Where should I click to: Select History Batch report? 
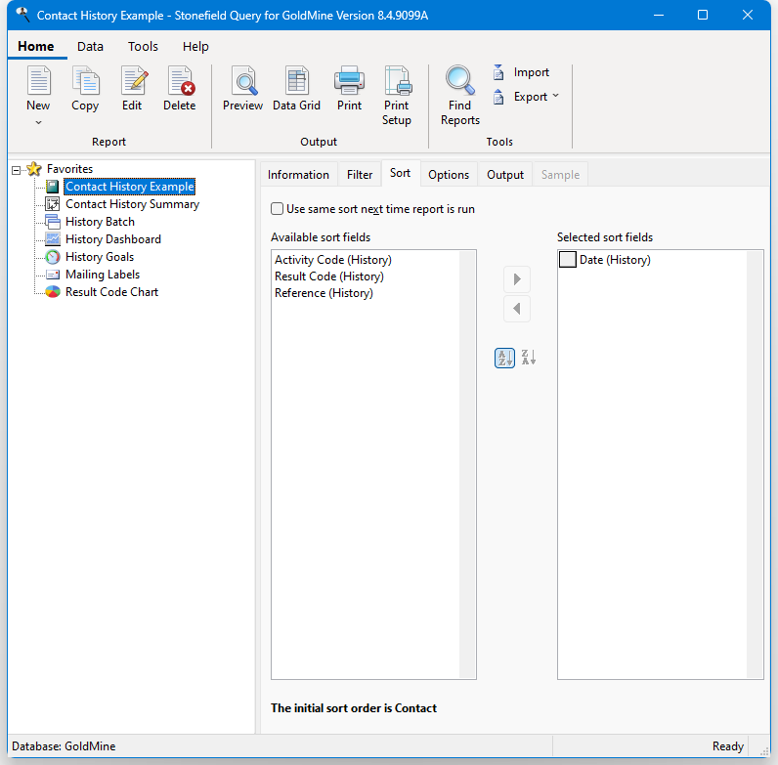coord(100,222)
